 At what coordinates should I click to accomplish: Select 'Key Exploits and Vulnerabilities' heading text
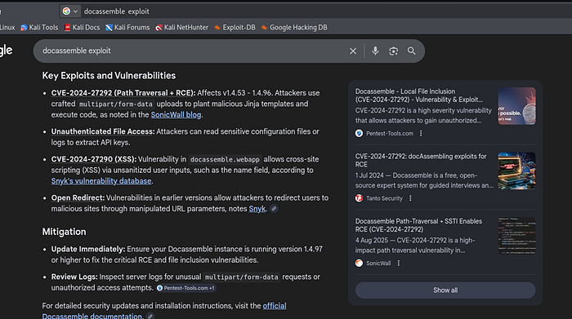109,75
